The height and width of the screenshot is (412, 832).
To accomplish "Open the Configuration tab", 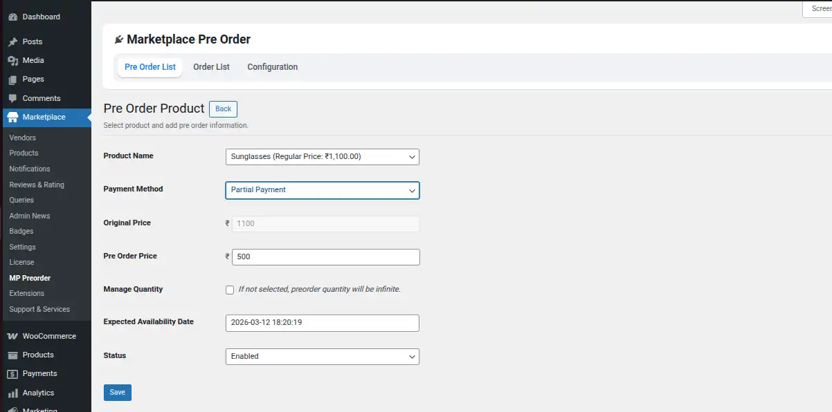I will 272,66.
